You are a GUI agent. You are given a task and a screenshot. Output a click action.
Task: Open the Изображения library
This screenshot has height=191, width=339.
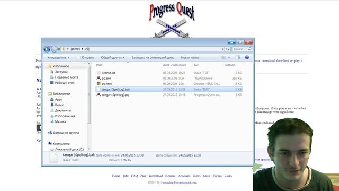click(x=65, y=116)
